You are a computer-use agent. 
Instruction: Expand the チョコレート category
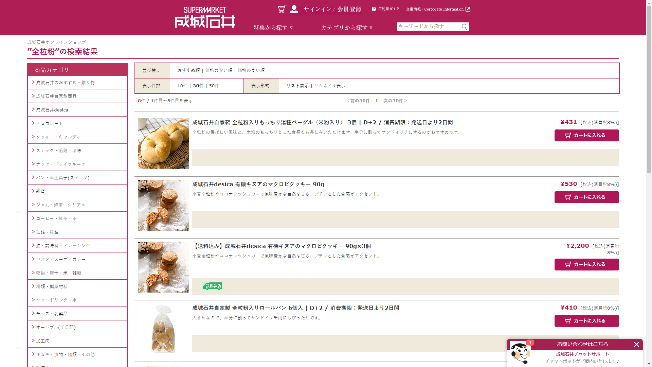pyautogui.click(x=50, y=123)
